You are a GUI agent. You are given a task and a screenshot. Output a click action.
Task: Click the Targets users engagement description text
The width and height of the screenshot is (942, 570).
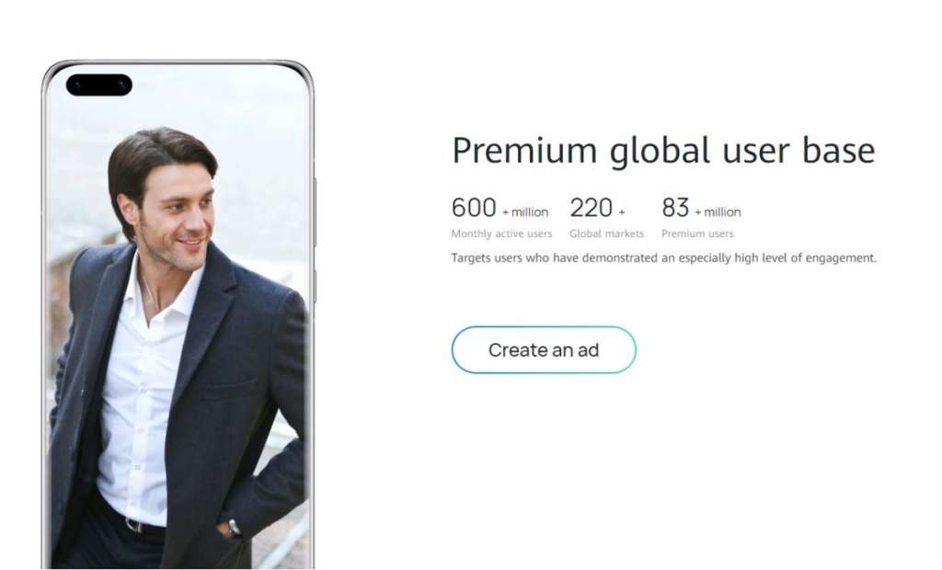coord(663,258)
